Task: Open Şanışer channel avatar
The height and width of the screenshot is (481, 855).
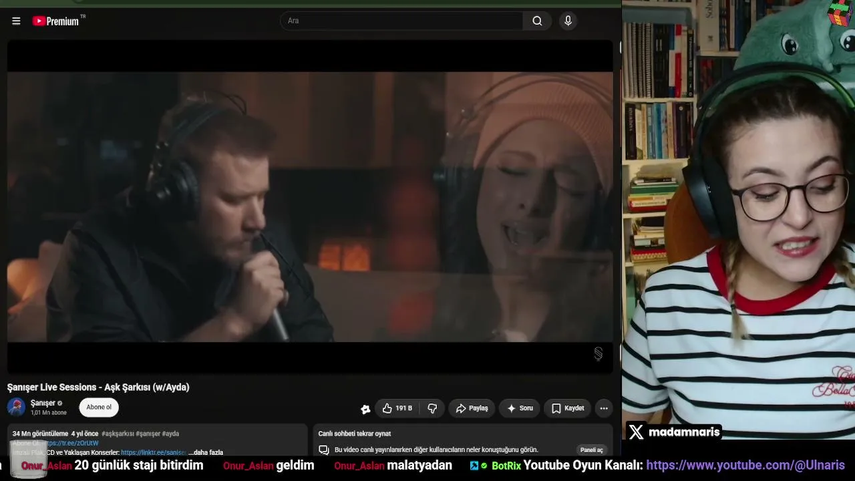Action: [16, 407]
